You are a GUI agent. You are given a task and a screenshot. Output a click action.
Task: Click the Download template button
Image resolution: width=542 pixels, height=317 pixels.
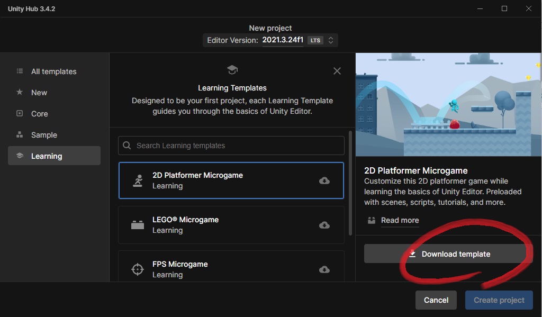[x=448, y=253]
